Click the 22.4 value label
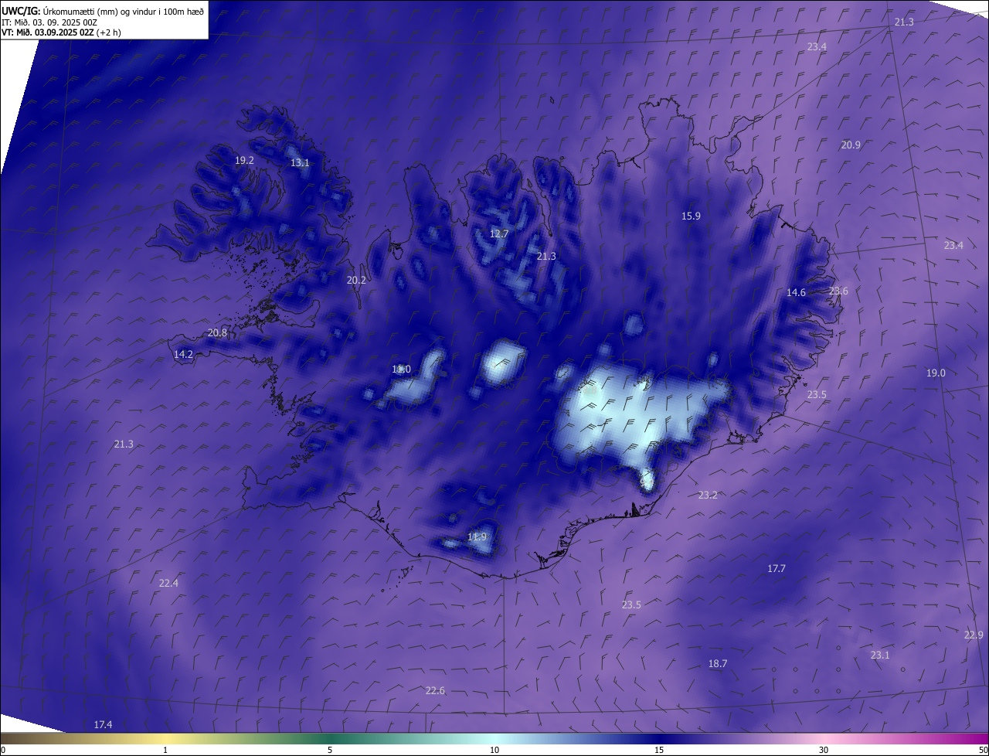Image resolution: width=989 pixels, height=756 pixels. [168, 584]
